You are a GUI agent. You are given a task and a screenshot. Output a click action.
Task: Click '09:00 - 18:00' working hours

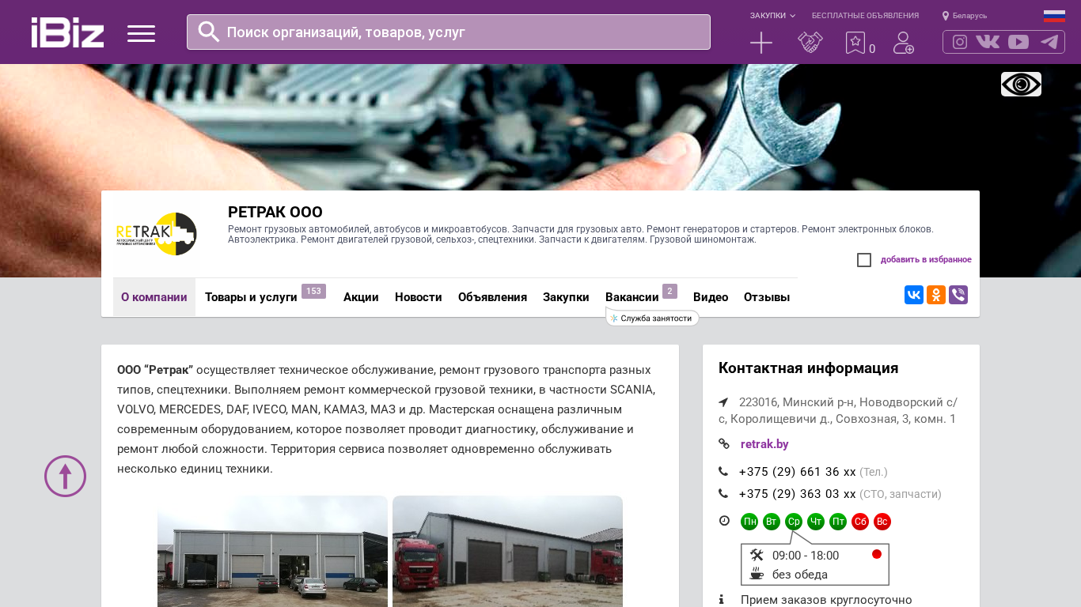806,556
